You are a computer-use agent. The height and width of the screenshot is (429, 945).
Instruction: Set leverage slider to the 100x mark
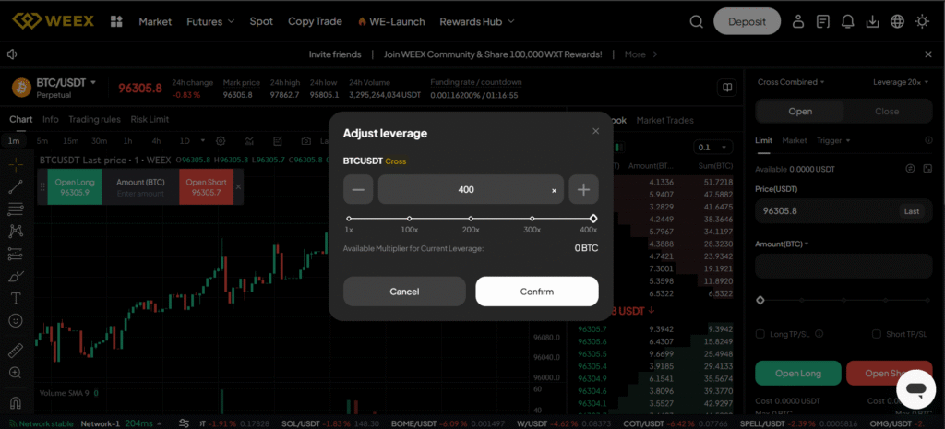(x=409, y=219)
